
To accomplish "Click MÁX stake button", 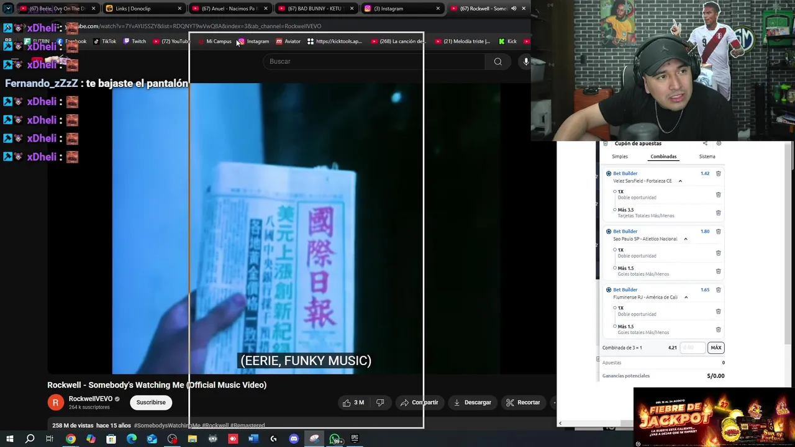I will (x=715, y=348).
